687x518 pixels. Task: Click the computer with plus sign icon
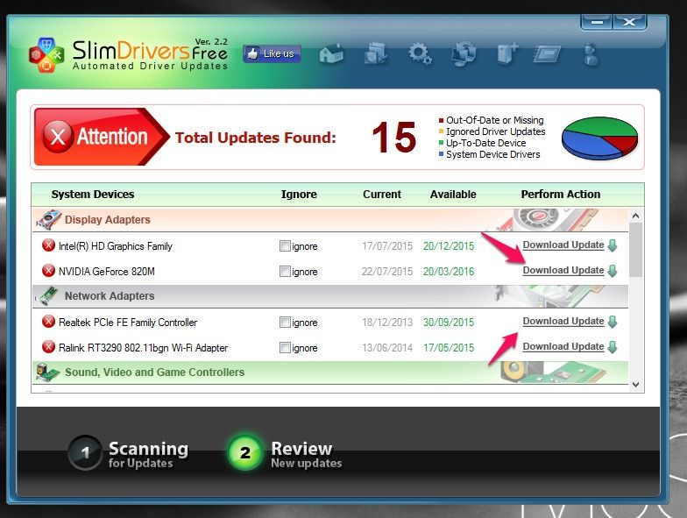coord(508,54)
